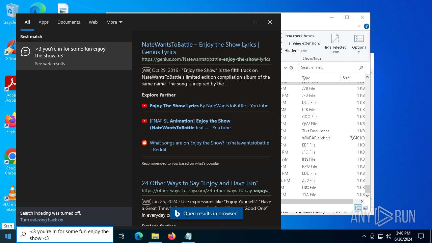Toggle File name extensions checkbox
This screenshot has width=432, height=243.
(x=300, y=43)
